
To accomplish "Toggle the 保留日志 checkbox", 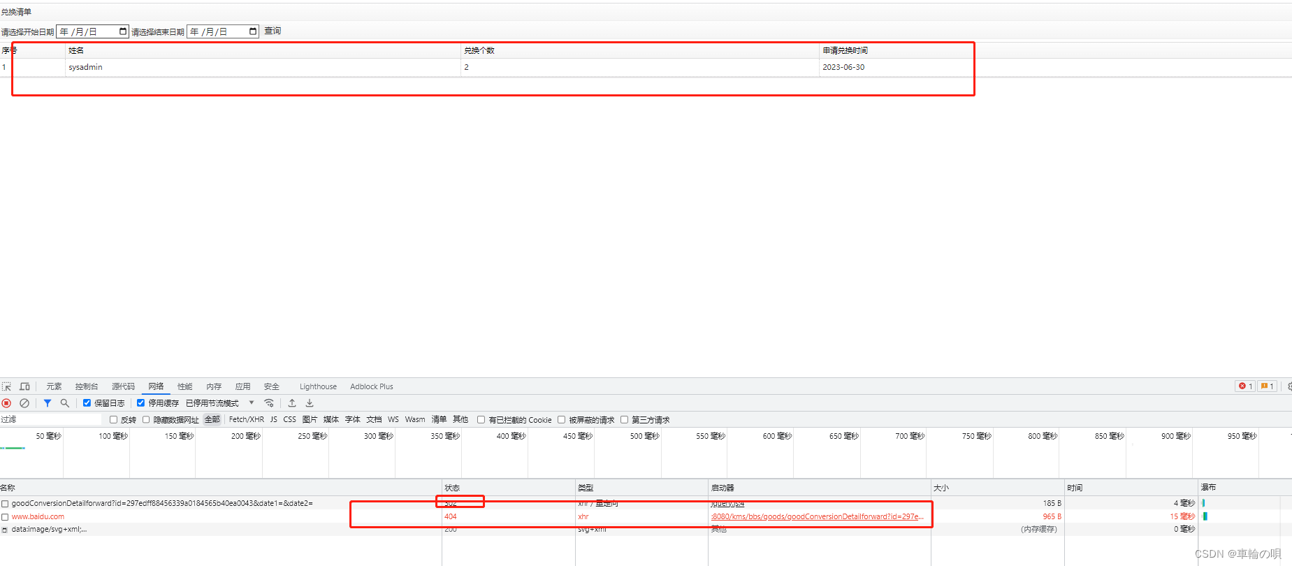I will (x=87, y=403).
